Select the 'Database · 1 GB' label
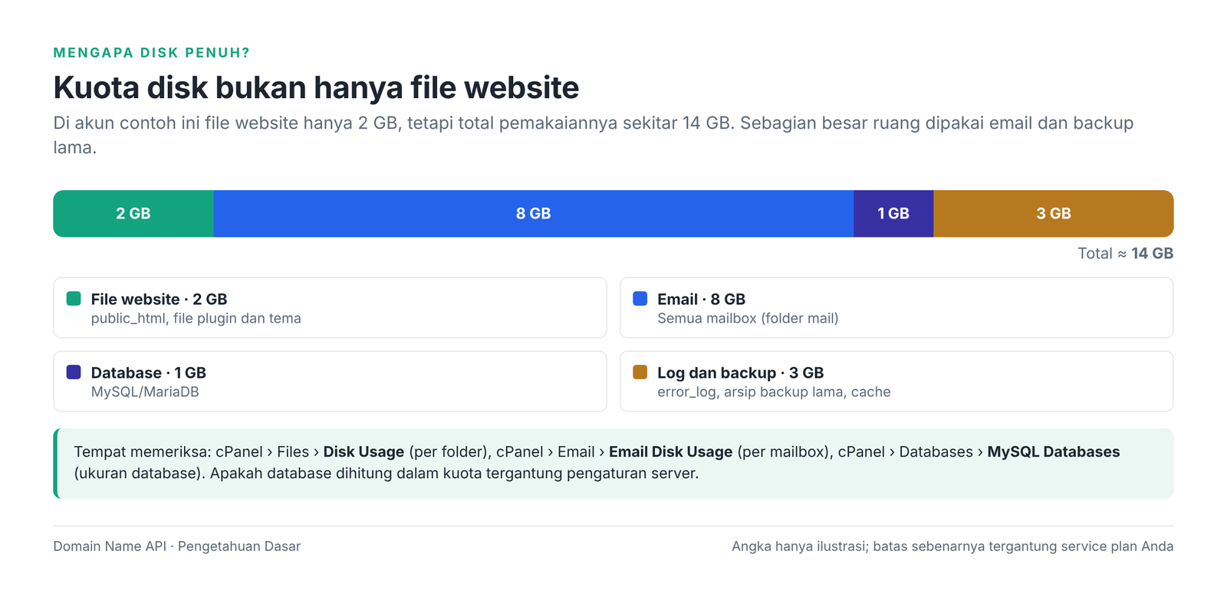Screen dimensions: 1227x600 pyautogui.click(x=149, y=373)
